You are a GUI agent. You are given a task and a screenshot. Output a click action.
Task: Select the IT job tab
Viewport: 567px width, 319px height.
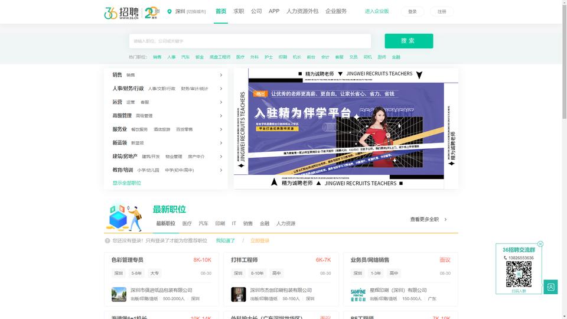[234, 223]
